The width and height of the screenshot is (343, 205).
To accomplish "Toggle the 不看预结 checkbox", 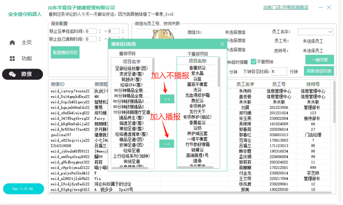I will pos(254,62).
